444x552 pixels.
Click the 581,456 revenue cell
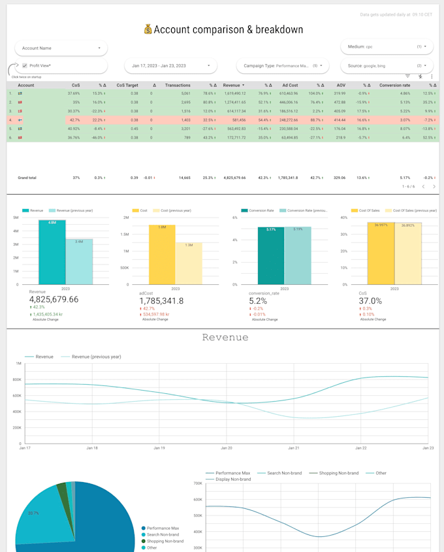pos(239,120)
